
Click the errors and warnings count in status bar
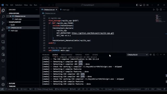click(x=24, y=89)
